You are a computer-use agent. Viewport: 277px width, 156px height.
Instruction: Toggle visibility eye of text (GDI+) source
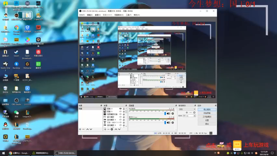[x=120, y=122]
